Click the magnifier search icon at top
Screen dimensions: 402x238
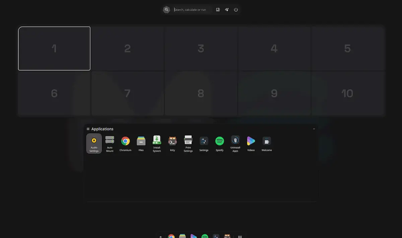(x=166, y=10)
